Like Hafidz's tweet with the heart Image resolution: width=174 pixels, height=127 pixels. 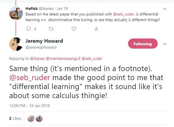74,28
